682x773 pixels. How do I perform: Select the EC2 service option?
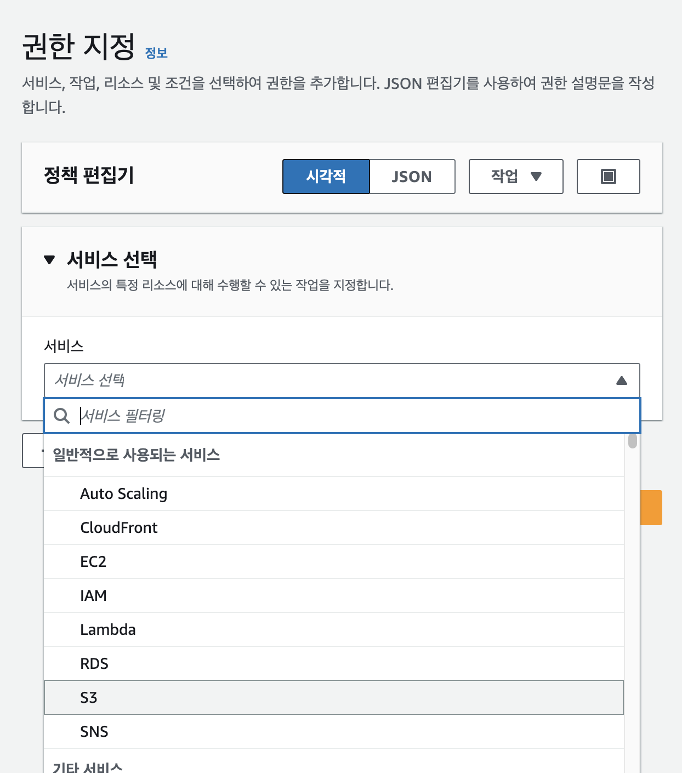point(93,562)
